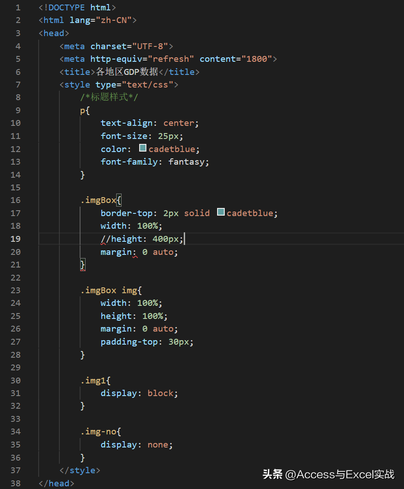The width and height of the screenshot is (404, 489).
Task: Click the closing head tag
Action: (56, 484)
